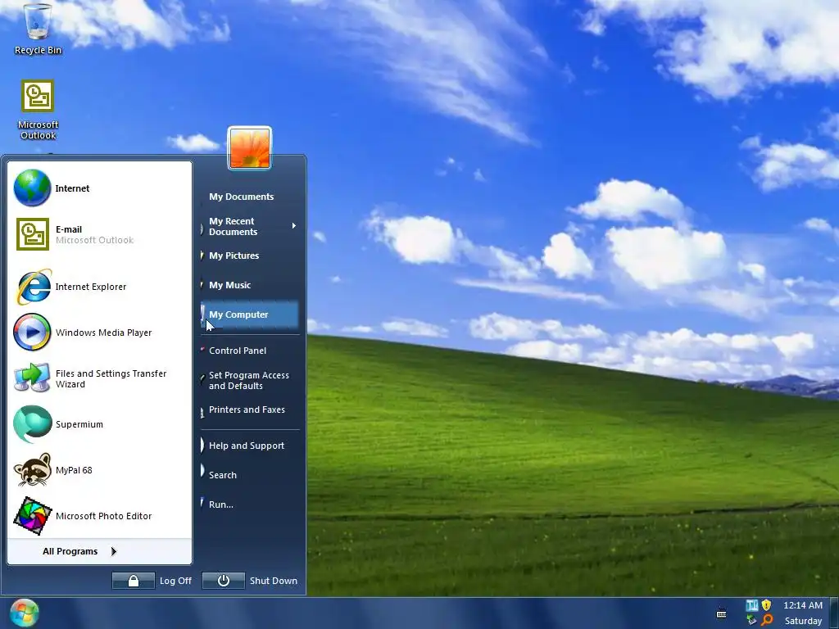Open My Documents from the Start menu
Image resolution: width=839 pixels, height=629 pixels.
pyautogui.click(x=250, y=197)
